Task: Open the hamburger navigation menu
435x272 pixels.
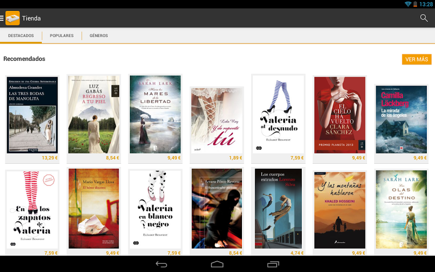Action: [2, 18]
